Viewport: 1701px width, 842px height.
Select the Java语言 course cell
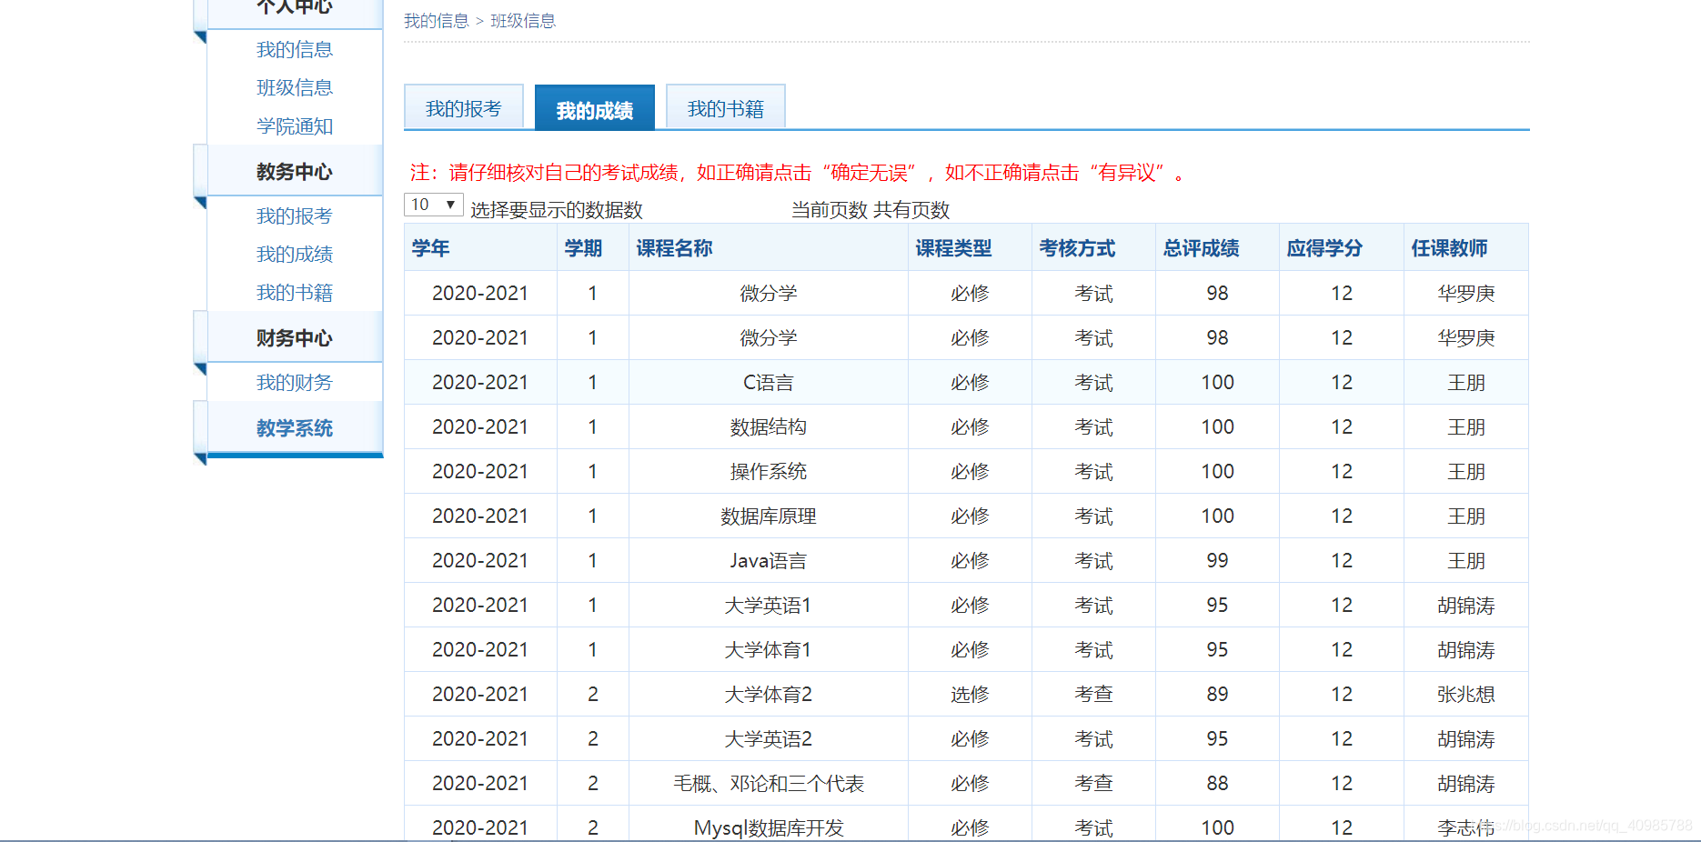click(769, 560)
